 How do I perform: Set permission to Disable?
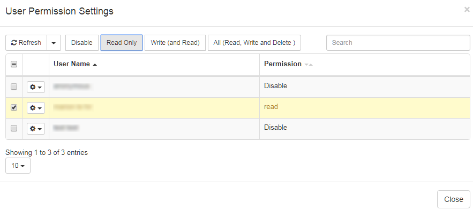point(82,43)
